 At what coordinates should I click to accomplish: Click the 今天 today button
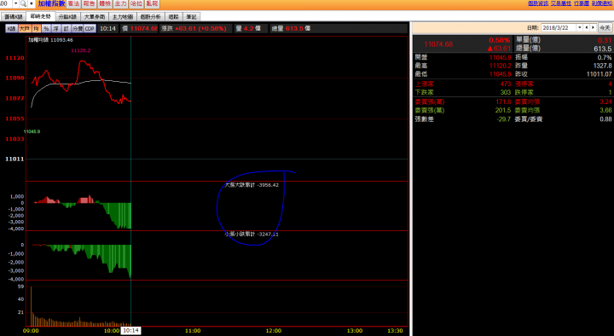click(x=605, y=28)
